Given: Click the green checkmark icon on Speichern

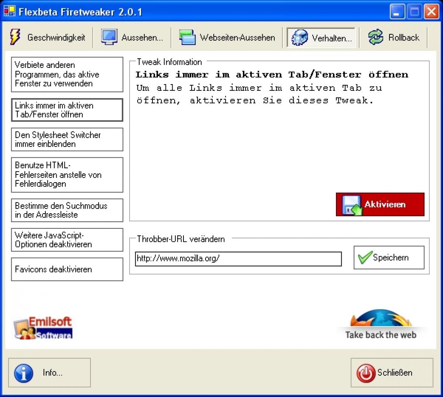Looking at the screenshot, I should click(x=365, y=257).
